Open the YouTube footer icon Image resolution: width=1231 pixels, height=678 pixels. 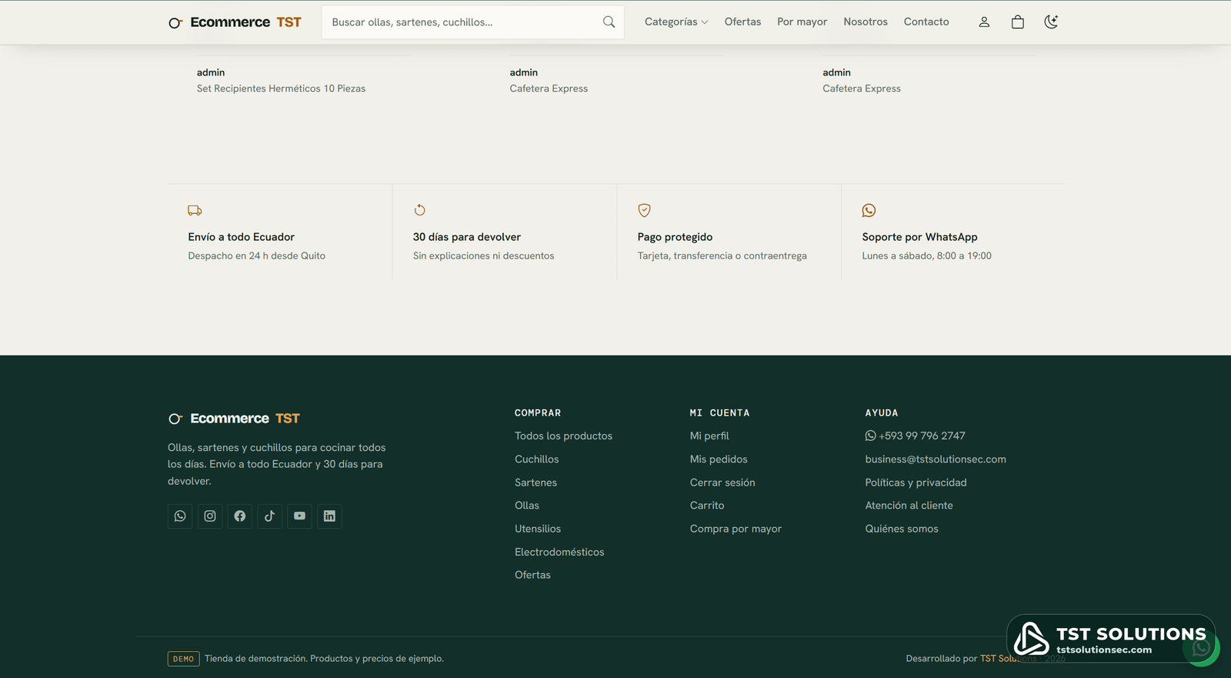(x=299, y=516)
